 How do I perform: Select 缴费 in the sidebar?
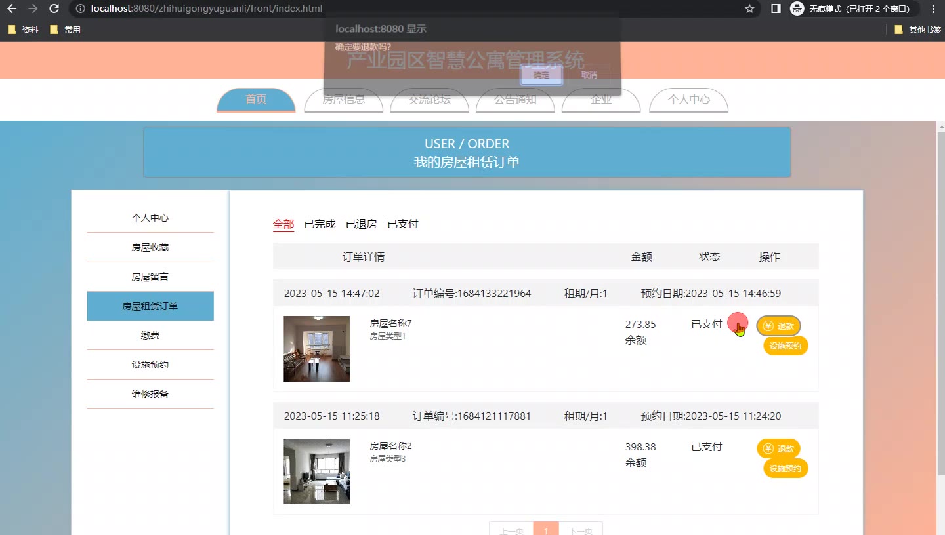[150, 335]
